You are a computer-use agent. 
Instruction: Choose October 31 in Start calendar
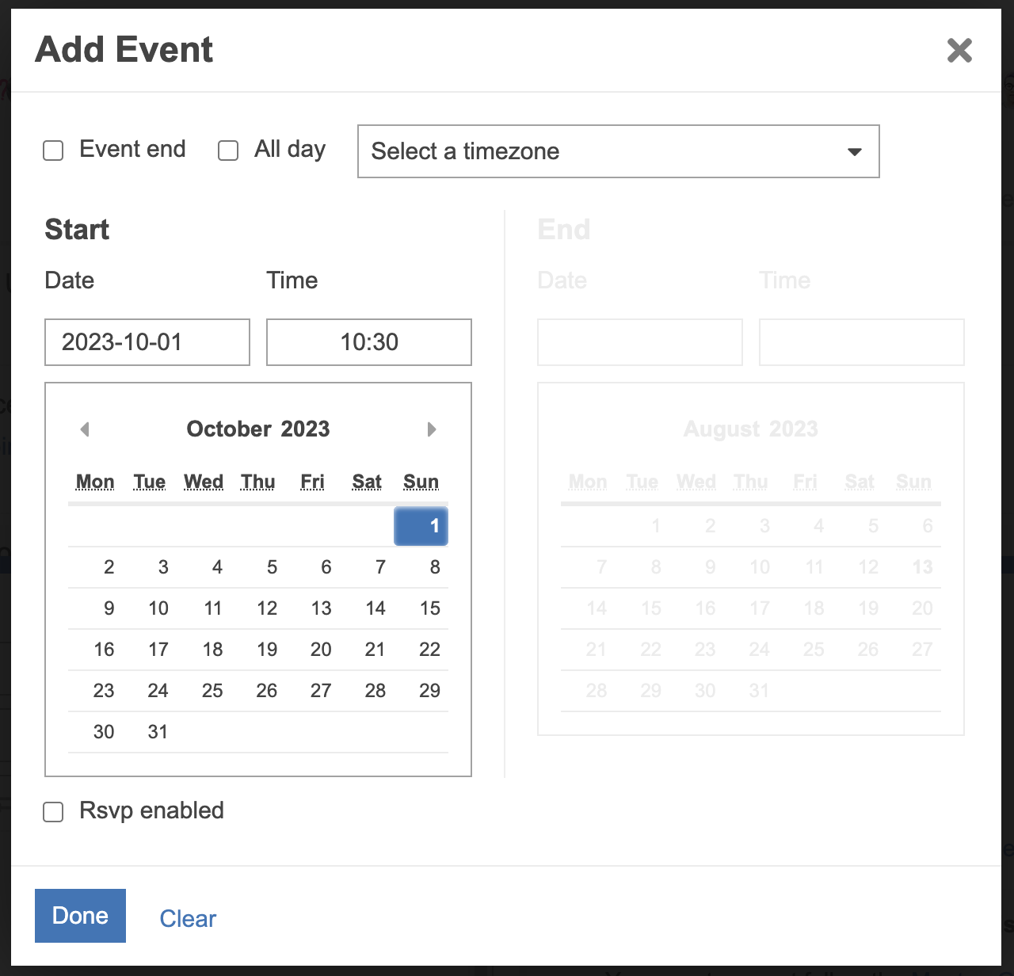pos(158,732)
